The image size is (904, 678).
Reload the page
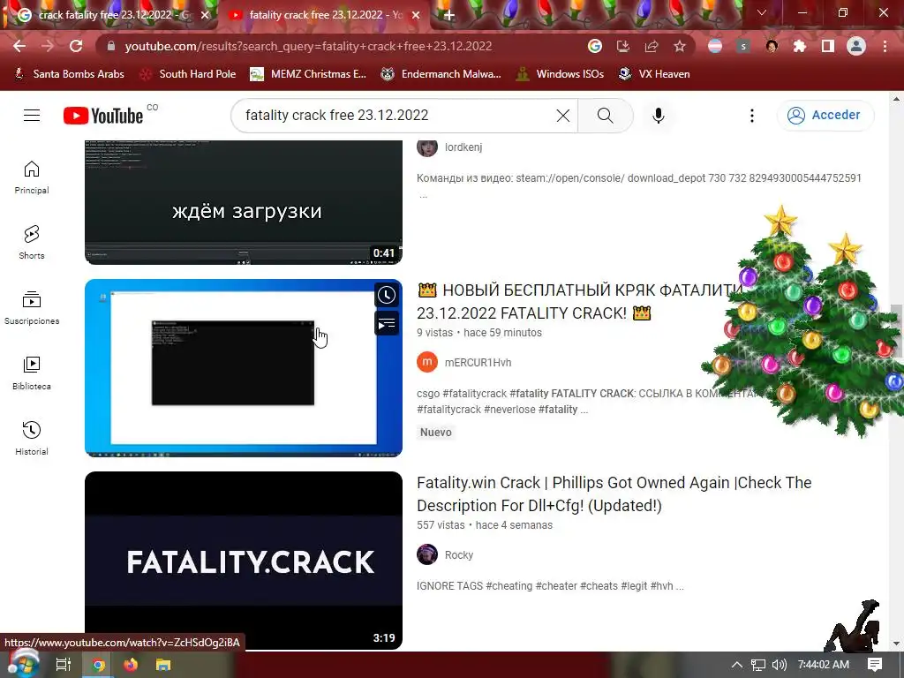point(76,46)
